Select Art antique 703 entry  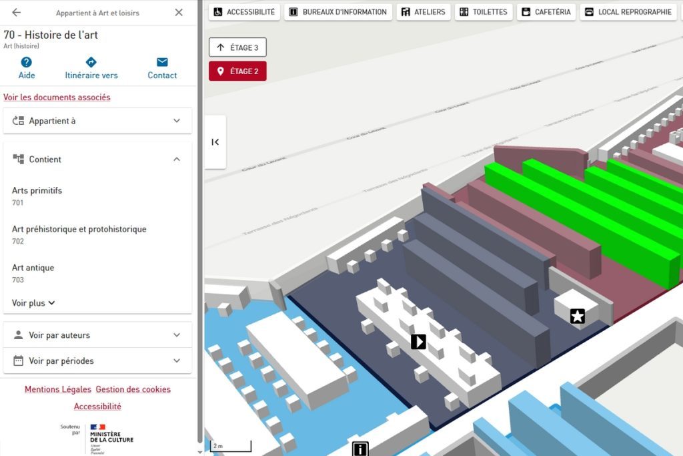click(x=33, y=273)
